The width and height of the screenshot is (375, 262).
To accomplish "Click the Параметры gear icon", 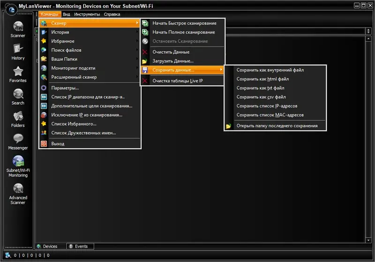I will tap(44, 88).
